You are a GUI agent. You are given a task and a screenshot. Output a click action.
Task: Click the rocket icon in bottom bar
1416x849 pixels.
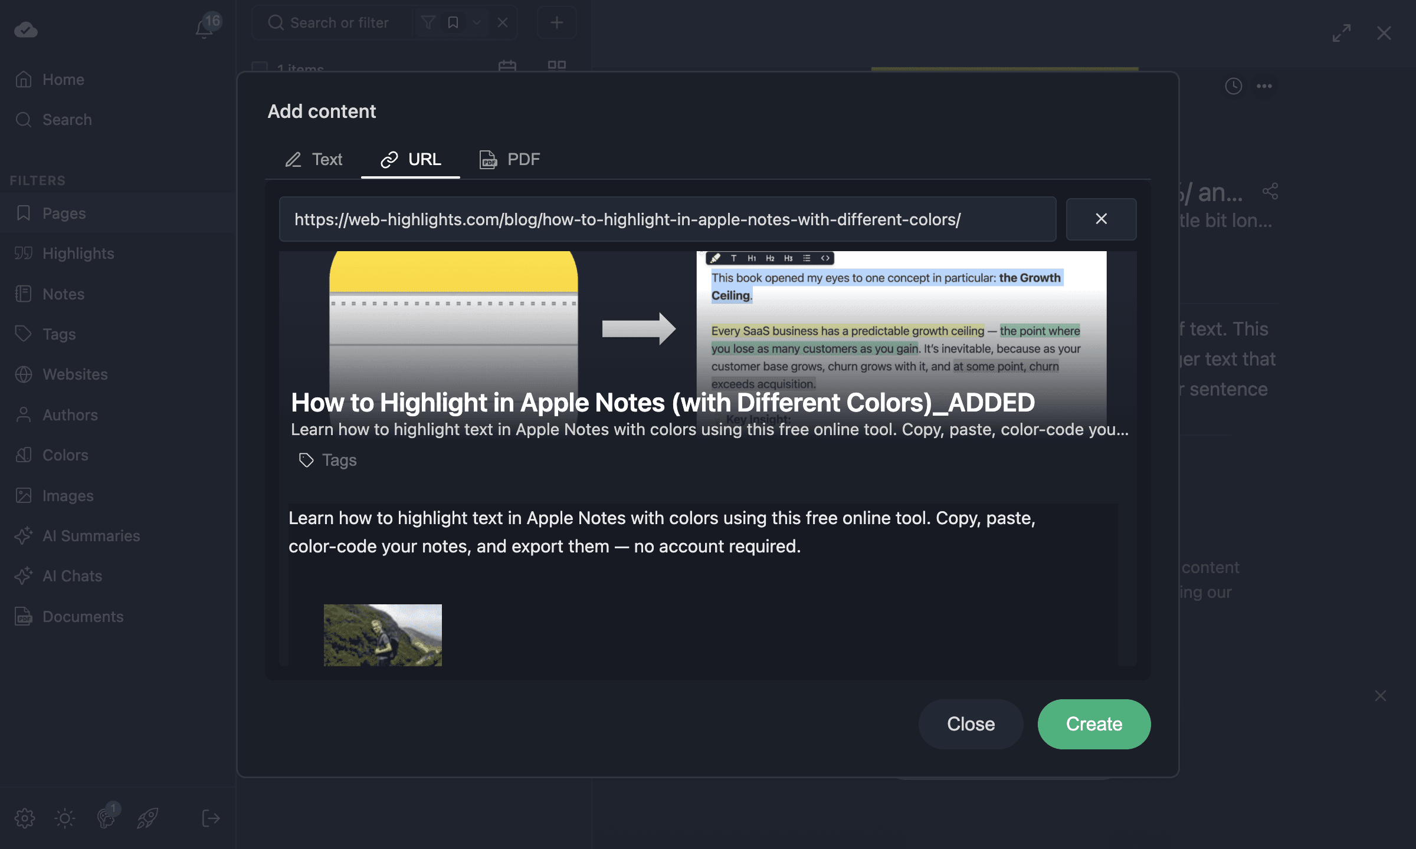[147, 818]
